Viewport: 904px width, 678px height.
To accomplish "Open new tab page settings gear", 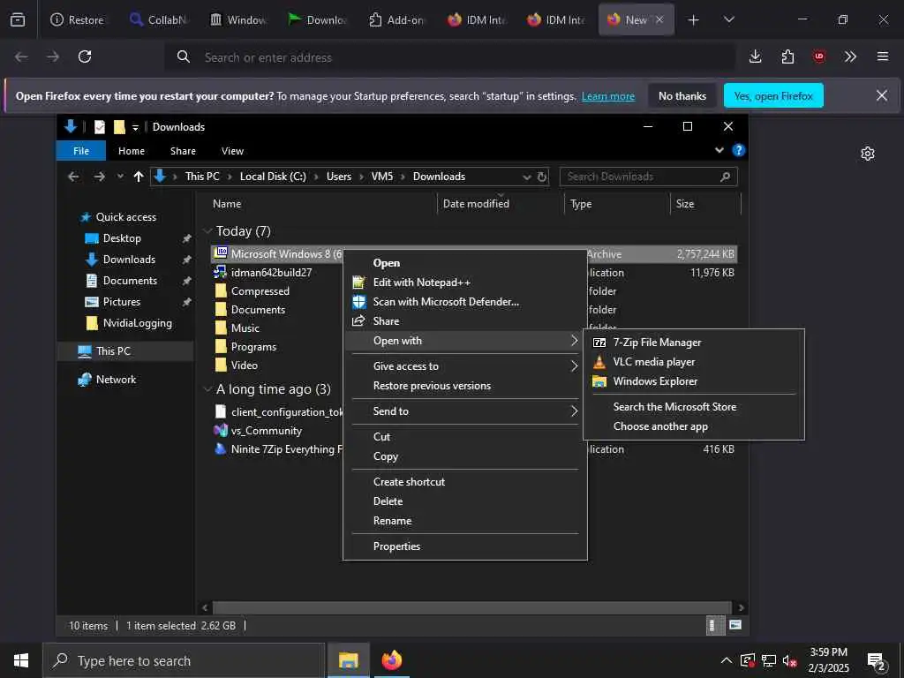I will point(868,154).
